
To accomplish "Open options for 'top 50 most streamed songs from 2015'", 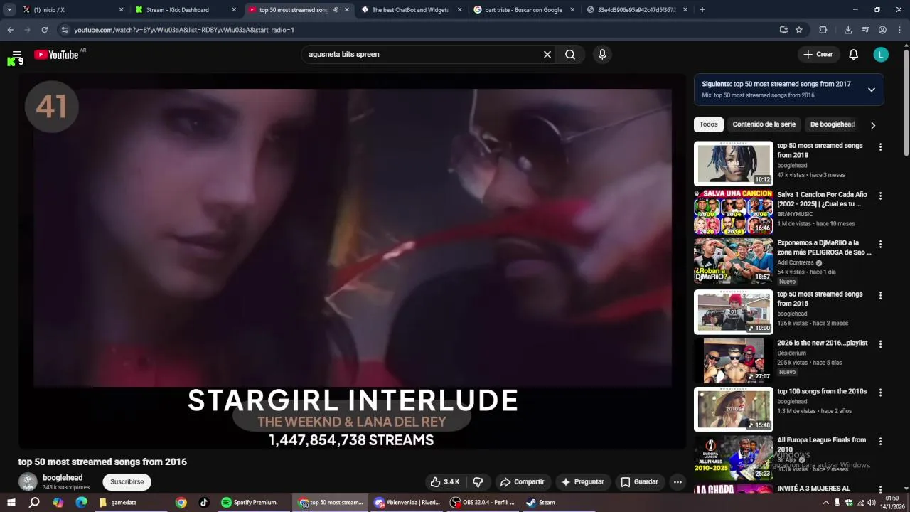I will 880,295.
